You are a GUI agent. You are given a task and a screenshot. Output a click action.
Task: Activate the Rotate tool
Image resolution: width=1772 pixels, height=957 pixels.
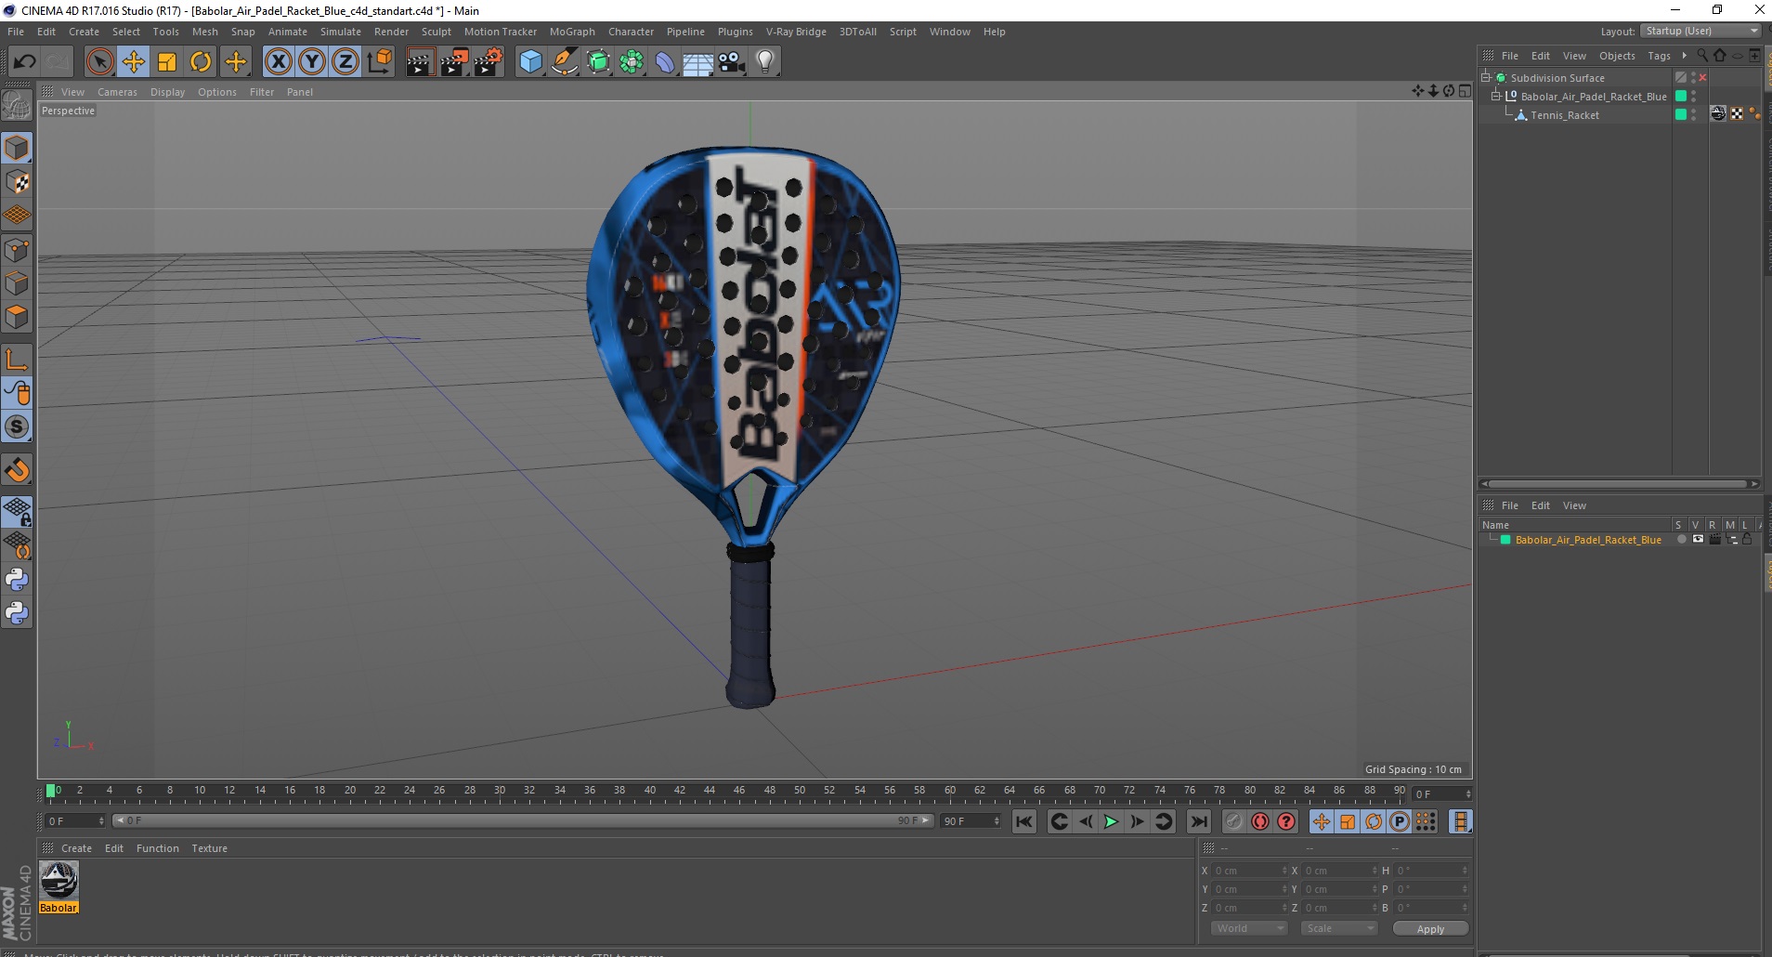(x=201, y=62)
